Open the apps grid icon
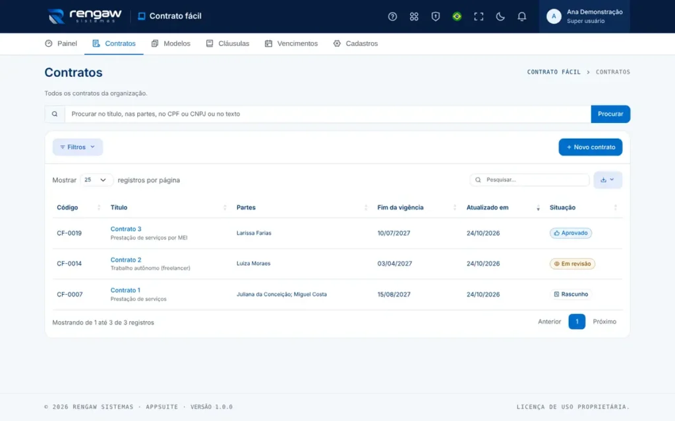The height and width of the screenshot is (421, 675). tap(414, 16)
